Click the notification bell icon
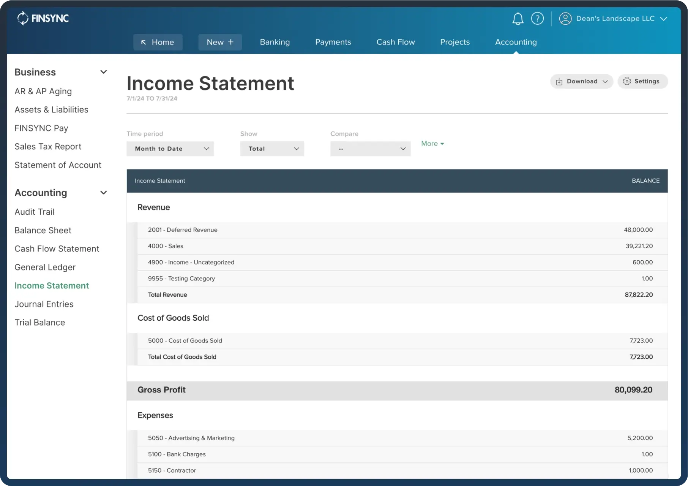Viewport: 688px width, 486px height. tap(518, 19)
